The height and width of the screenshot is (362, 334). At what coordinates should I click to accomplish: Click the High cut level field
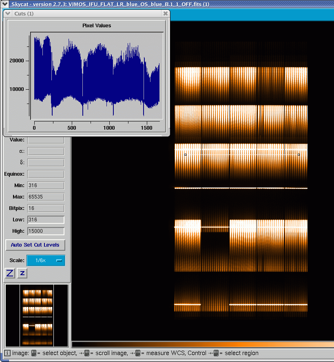point(46,231)
